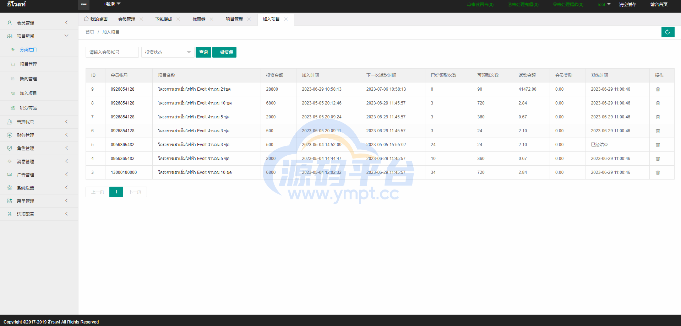
Task: Click the 管理帐号 sidebar icon
Action: click(x=10, y=122)
